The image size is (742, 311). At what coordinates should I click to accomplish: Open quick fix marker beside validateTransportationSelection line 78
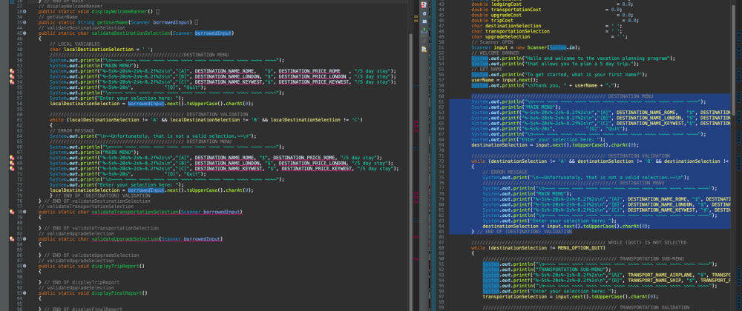click(x=12, y=212)
